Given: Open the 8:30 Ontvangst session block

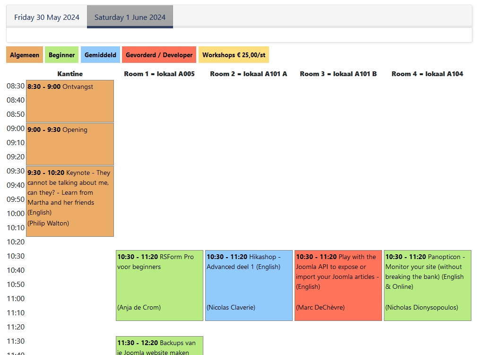Looking at the screenshot, I should click(x=70, y=101).
